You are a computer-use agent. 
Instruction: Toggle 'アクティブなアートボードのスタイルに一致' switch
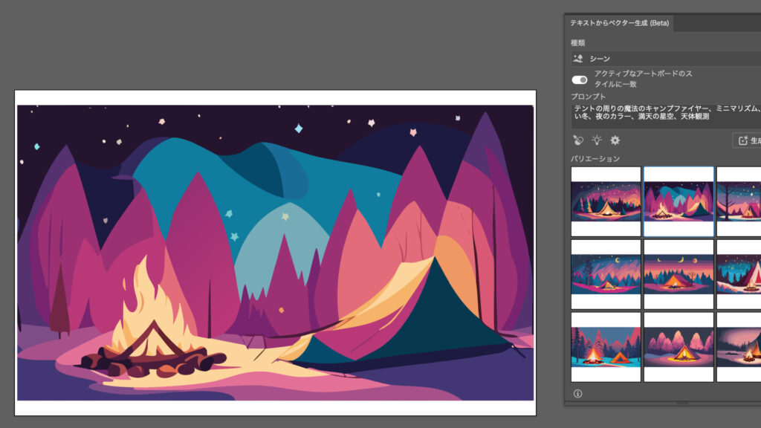point(580,80)
